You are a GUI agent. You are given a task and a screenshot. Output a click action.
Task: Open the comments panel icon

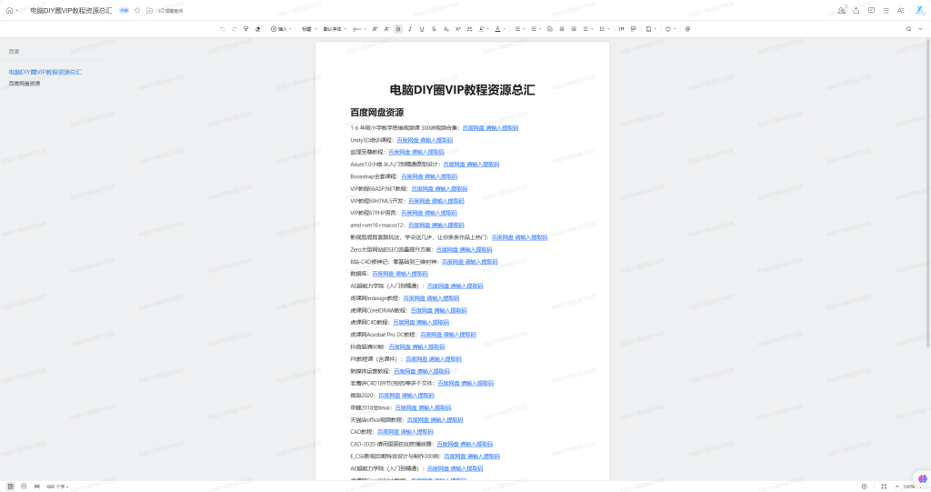(x=871, y=10)
